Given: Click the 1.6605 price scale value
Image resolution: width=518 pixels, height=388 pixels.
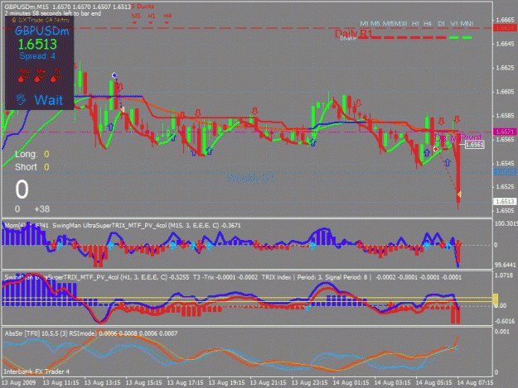Looking at the screenshot, I should point(505,92).
